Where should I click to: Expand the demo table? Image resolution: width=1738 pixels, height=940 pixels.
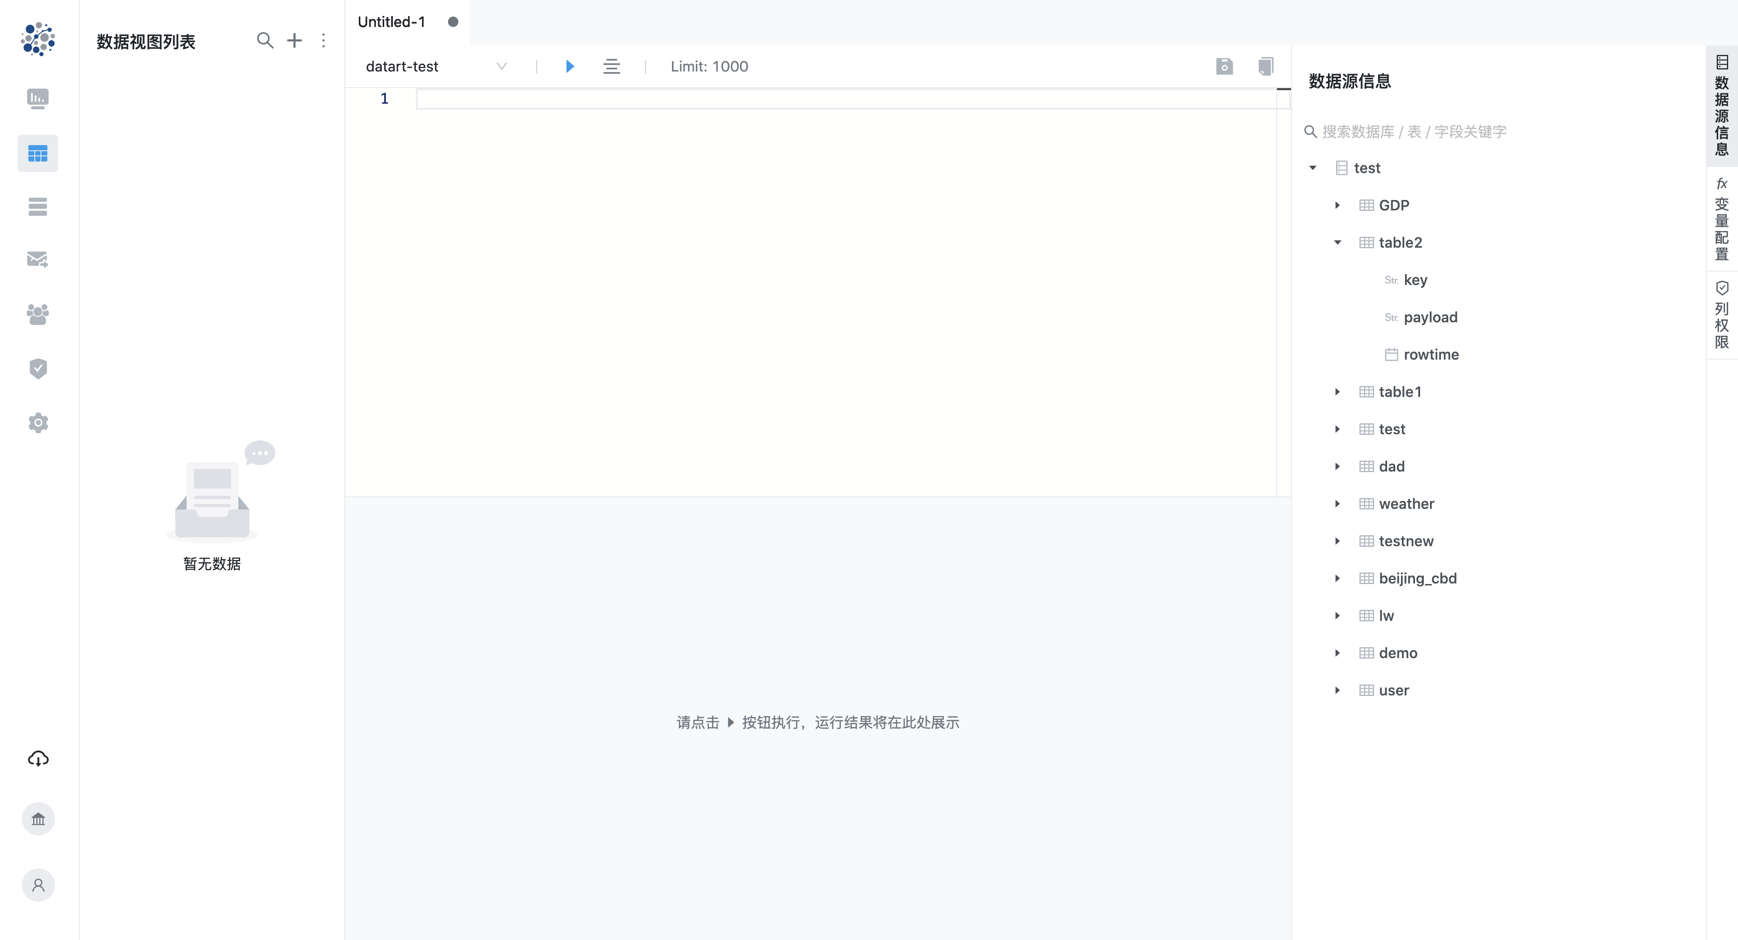1337,653
